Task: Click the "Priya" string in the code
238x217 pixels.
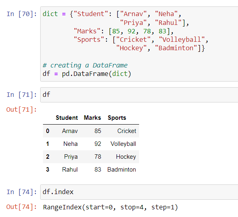Action: tap(133, 23)
